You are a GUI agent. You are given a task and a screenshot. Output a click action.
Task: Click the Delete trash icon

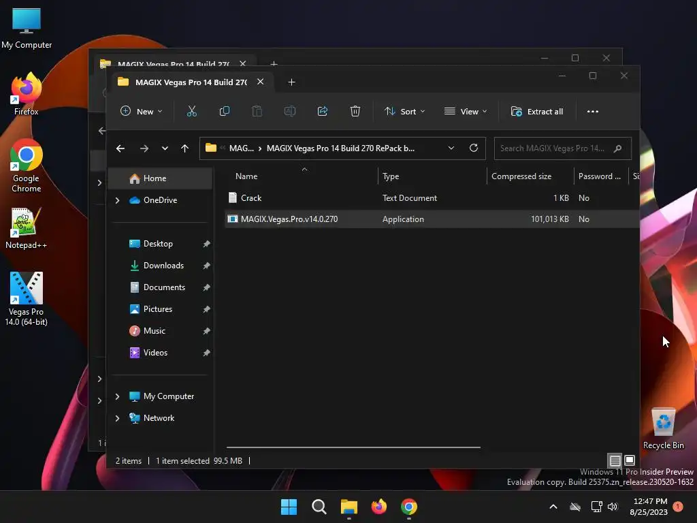[x=355, y=111]
